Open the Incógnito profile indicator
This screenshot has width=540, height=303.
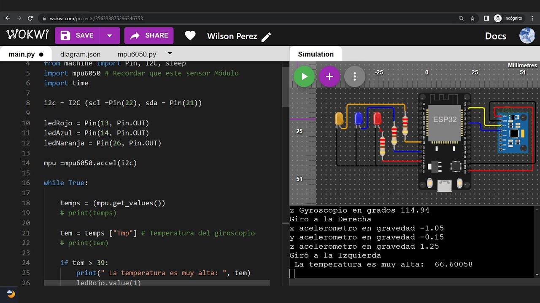pos(508,19)
